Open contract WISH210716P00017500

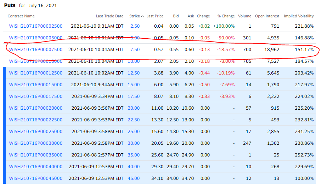[x=36, y=96]
